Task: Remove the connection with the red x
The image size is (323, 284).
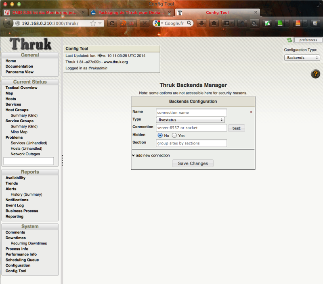Action: pos(251,112)
